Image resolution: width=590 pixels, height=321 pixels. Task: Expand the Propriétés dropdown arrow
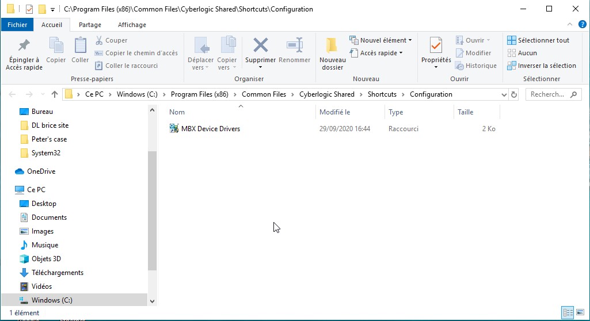tap(436, 67)
